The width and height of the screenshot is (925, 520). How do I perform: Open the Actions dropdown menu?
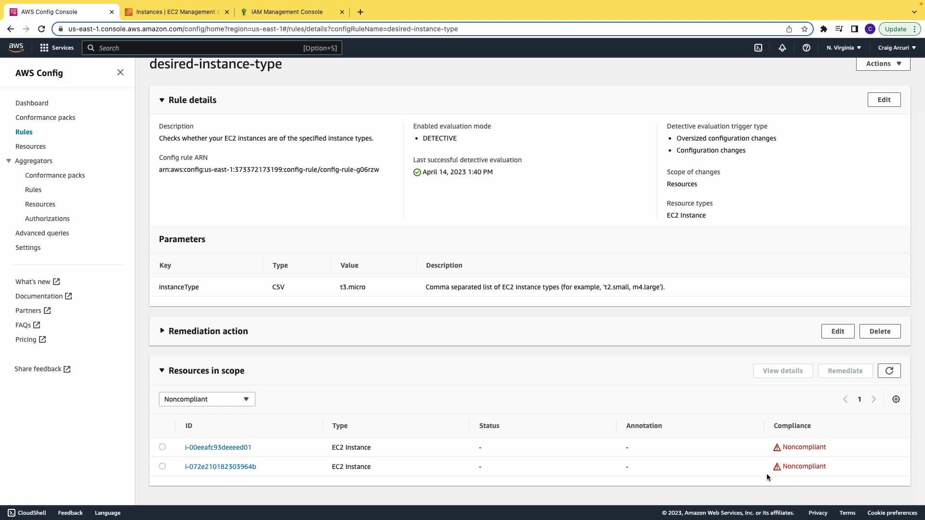click(883, 64)
